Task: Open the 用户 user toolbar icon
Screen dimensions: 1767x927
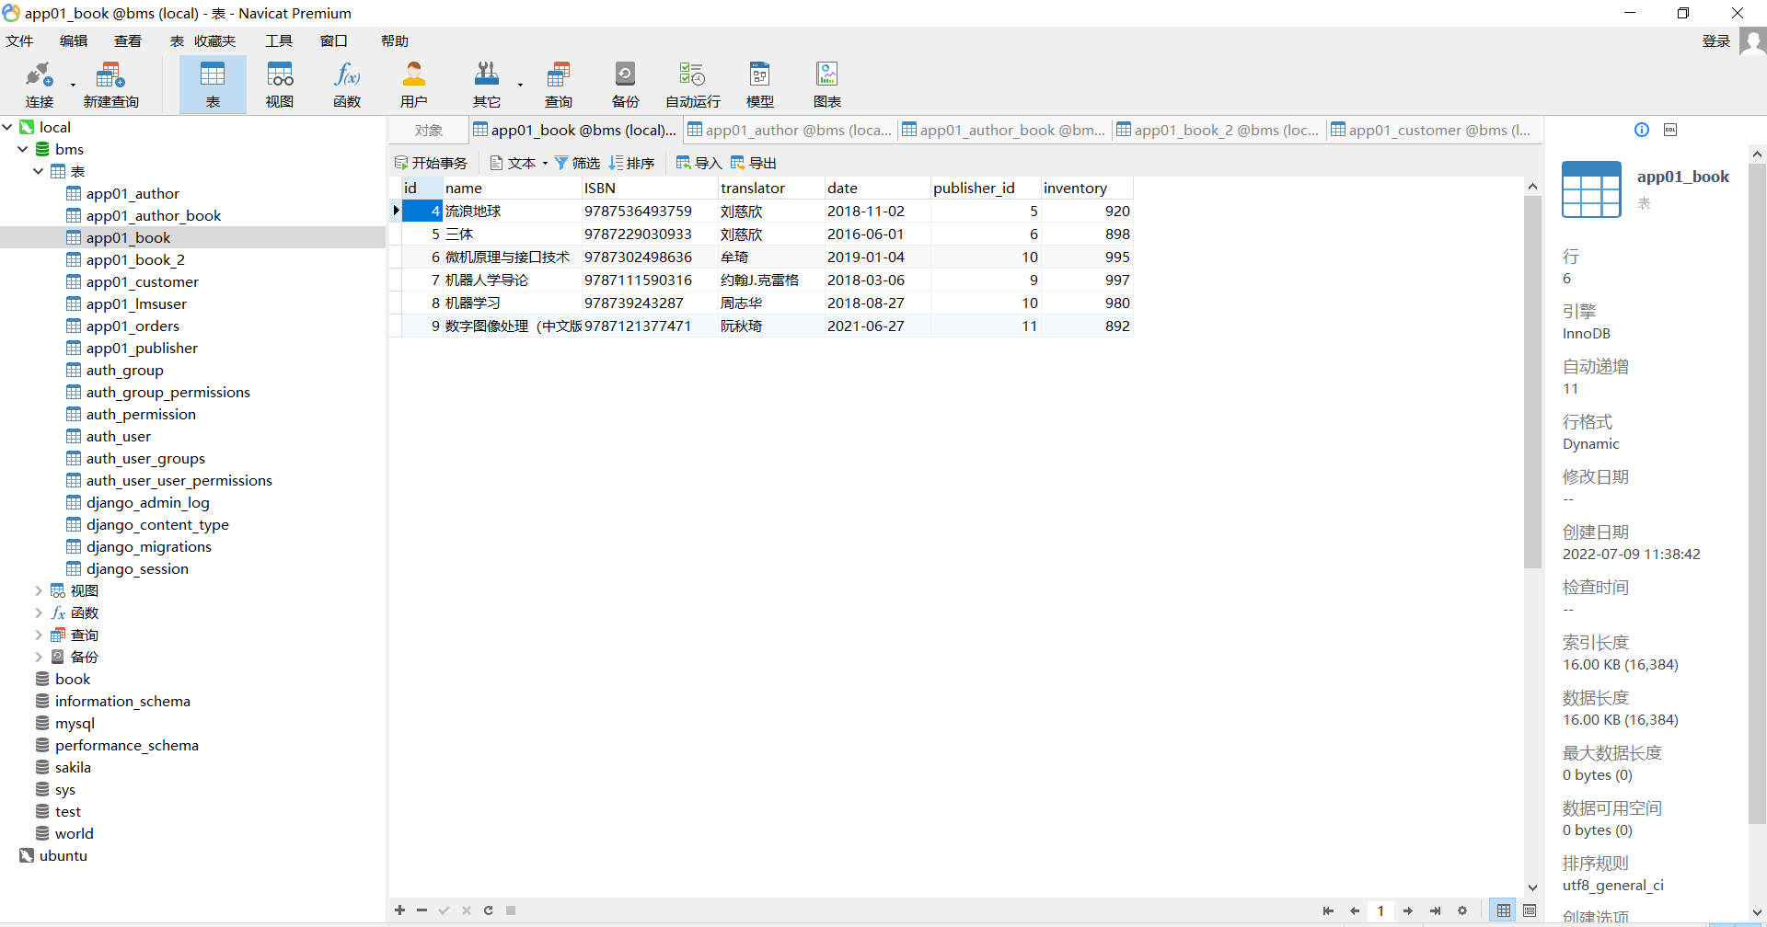Action: point(414,85)
